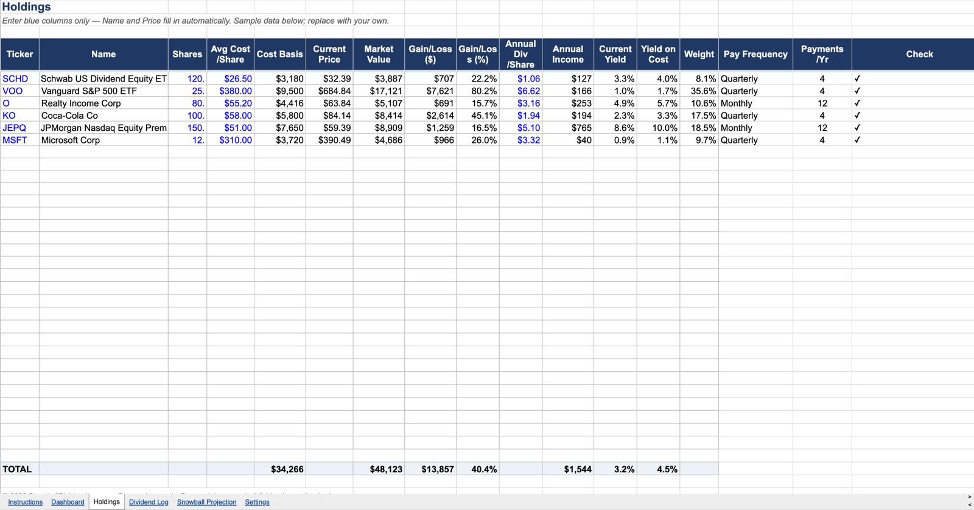Image resolution: width=974 pixels, height=510 pixels.
Task: Select the $26.50 average cost cell
Action: click(x=231, y=79)
